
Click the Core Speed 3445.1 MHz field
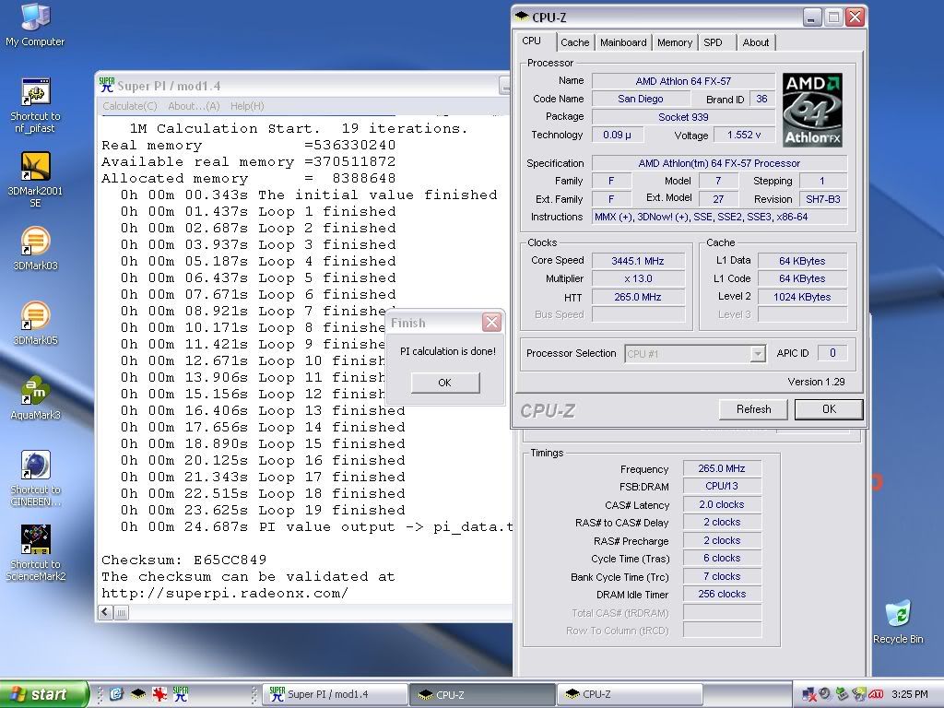(x=638, y=261)
